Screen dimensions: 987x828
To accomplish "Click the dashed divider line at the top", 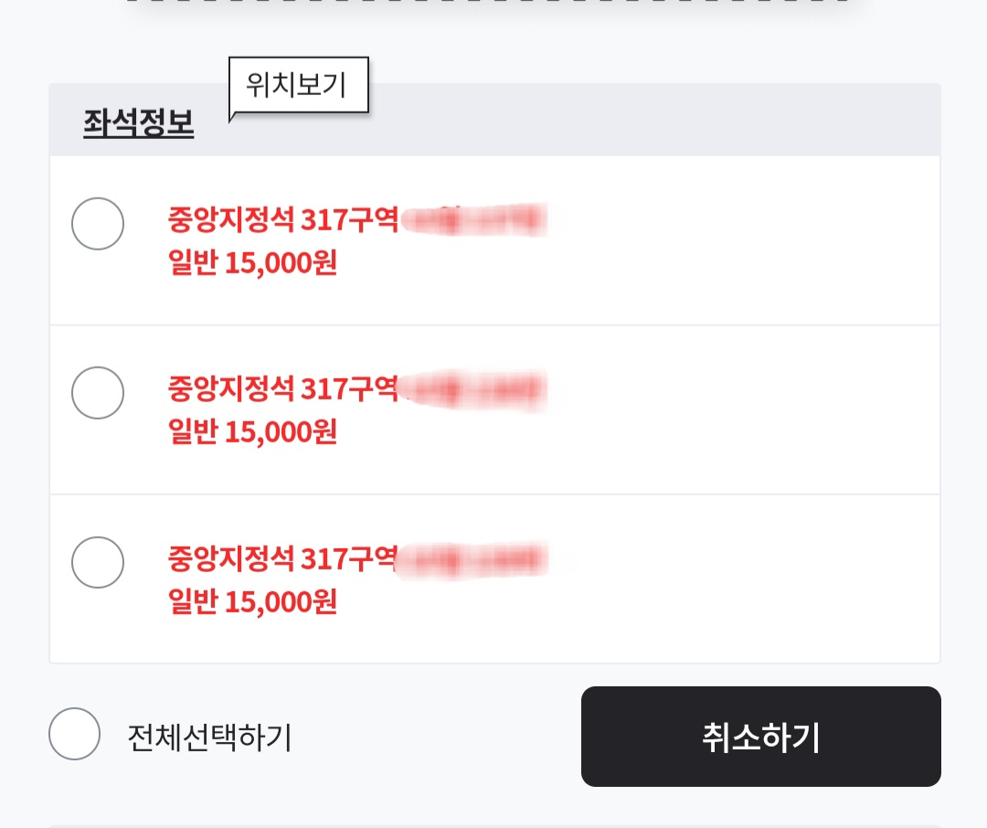I will [488, 1].
